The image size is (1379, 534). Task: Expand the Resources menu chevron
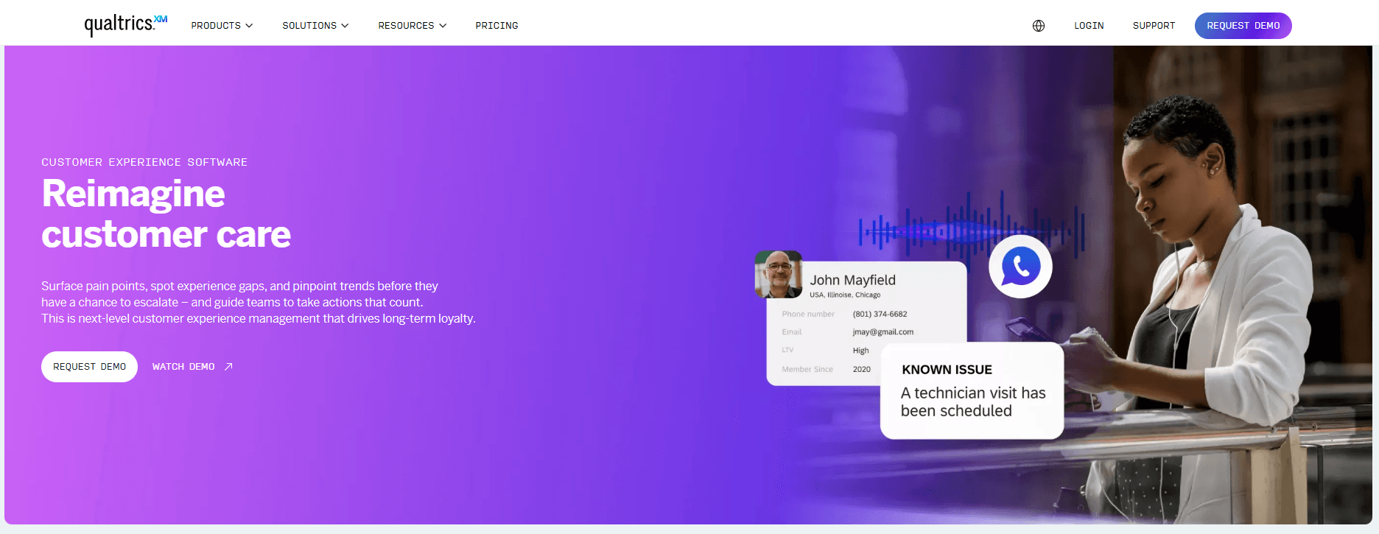point(443,26)
